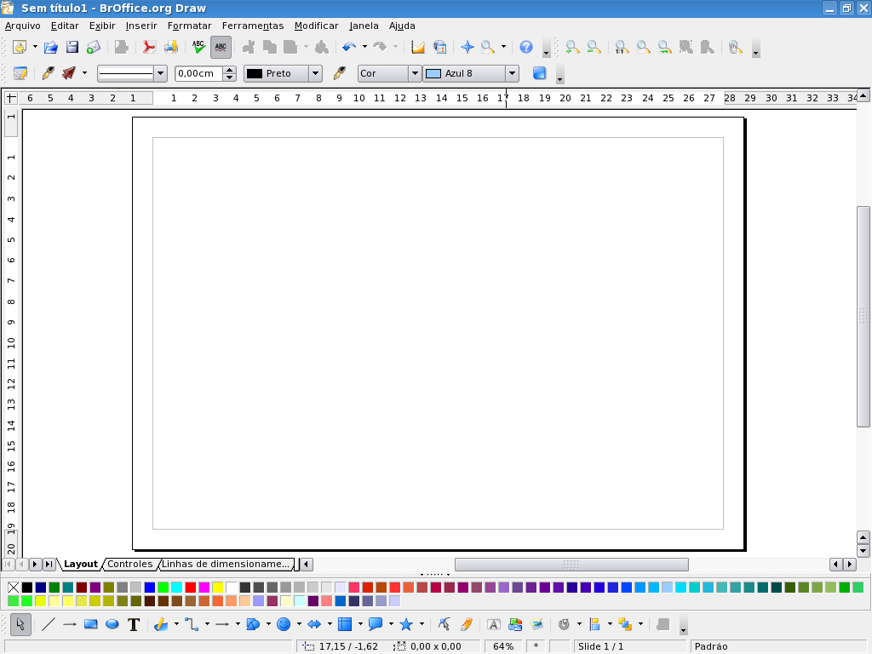The image size is (872, 654).
Task: Click the Export as PDF icon
Action: (x=149, y=48)
